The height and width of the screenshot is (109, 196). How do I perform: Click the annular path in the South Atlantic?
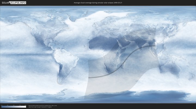(x=95, y=77)
